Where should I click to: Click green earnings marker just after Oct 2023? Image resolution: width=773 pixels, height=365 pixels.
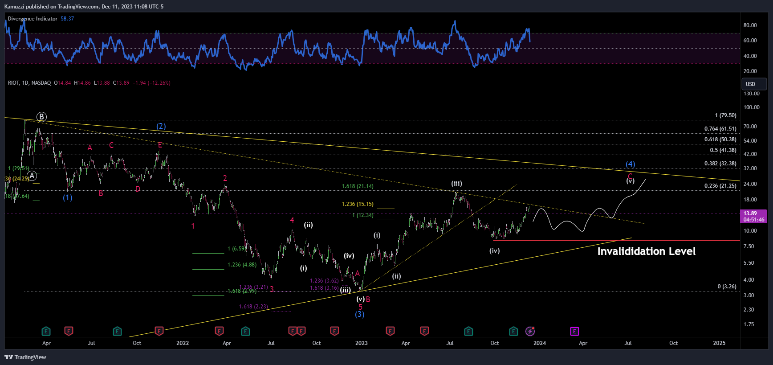[x=513, y=331]
